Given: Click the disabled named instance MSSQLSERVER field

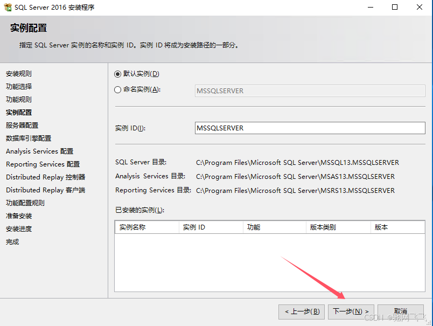Looking at the screenshot, I should coord(310,91).
